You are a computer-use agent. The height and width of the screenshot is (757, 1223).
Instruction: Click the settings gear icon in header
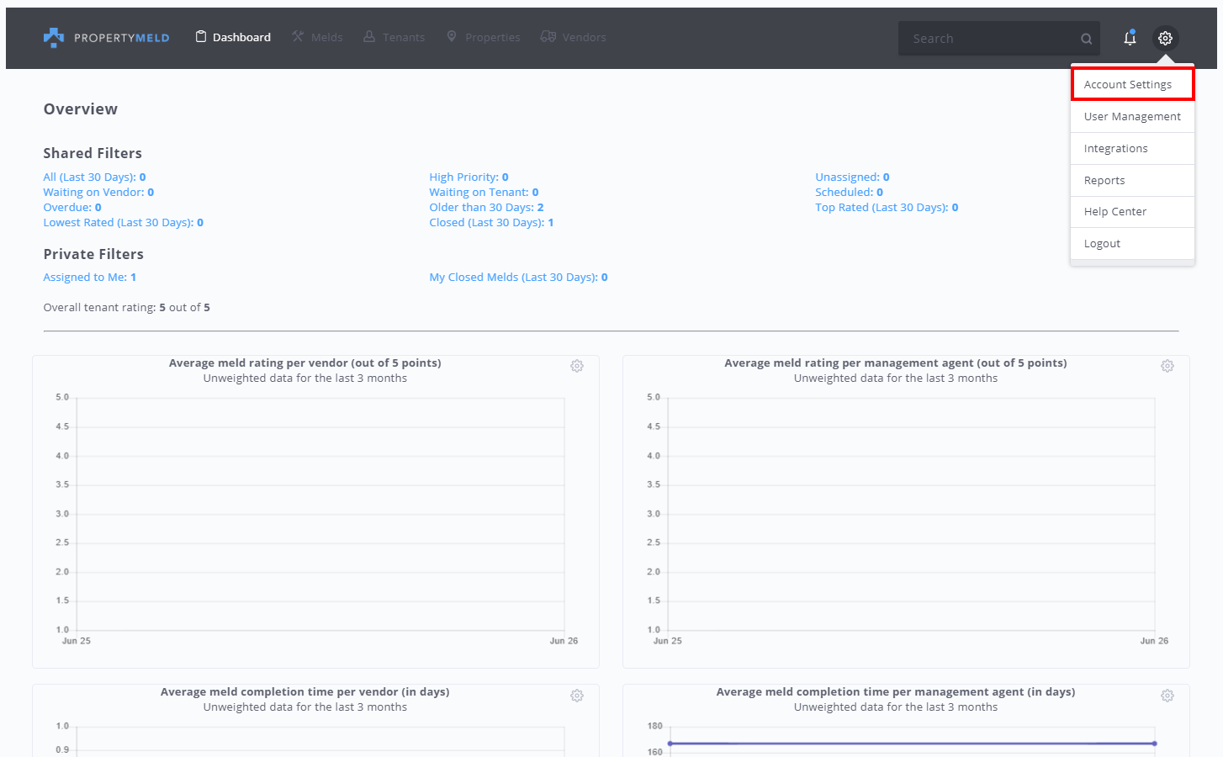[1165, 38]
